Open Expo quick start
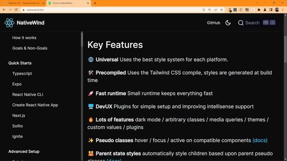 pos(17,84)
